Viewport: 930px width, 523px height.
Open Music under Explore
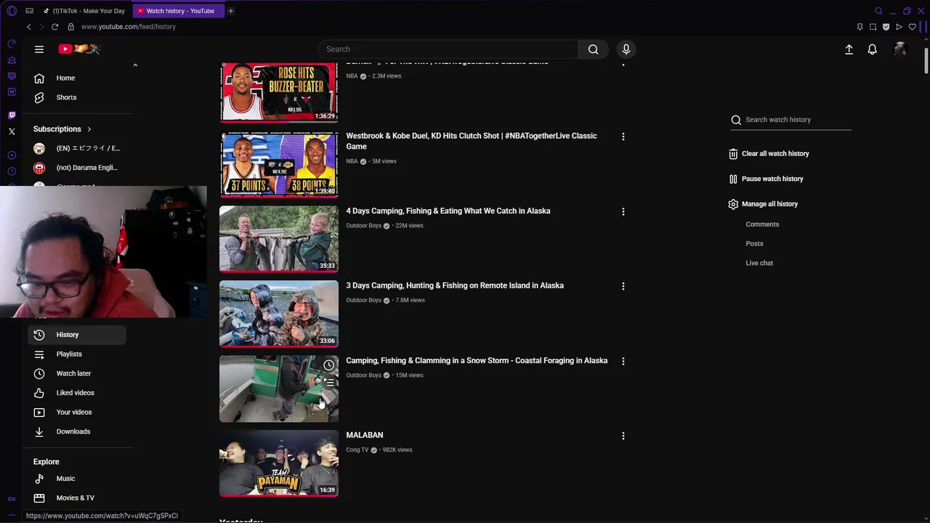coord(77,479)
